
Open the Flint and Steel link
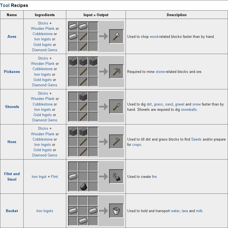tap(12, 176)
